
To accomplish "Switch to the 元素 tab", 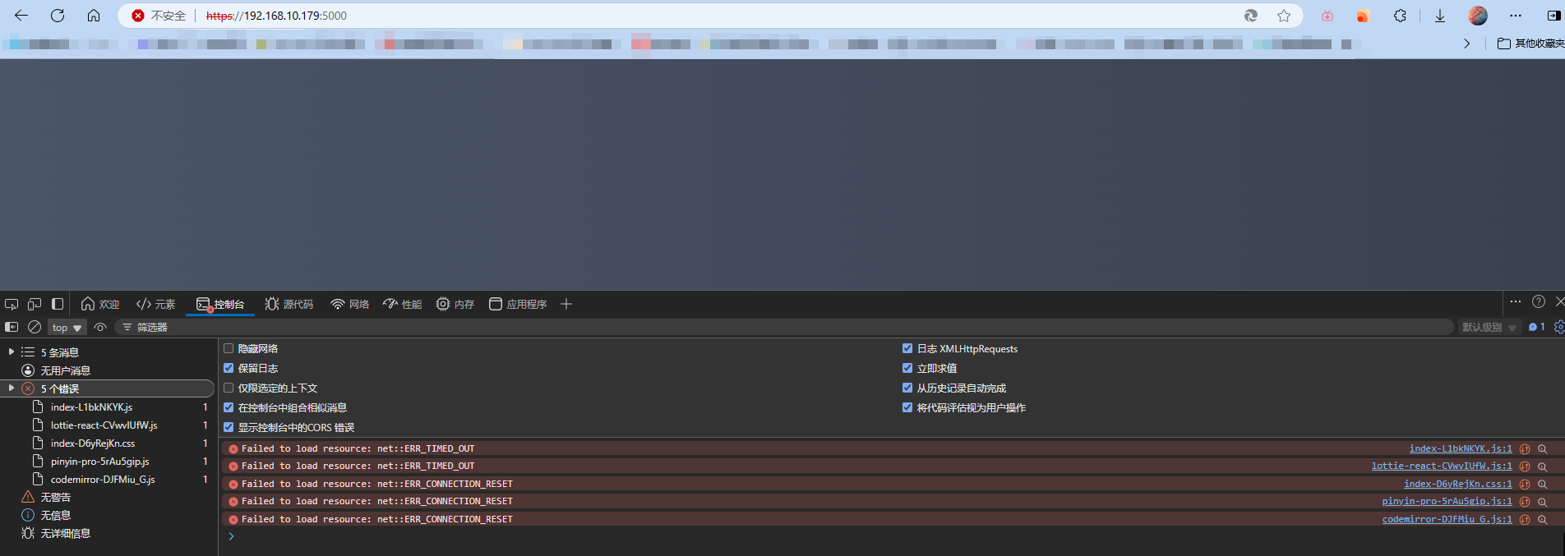I will [x=156, y=304].
